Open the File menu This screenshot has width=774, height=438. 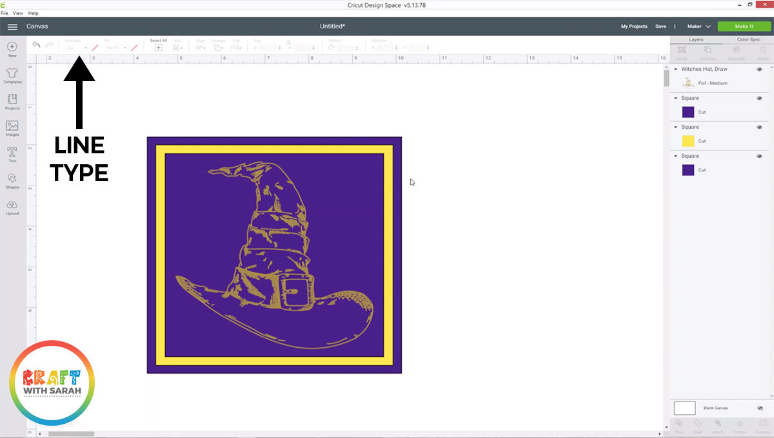click(x=5, y=13)
